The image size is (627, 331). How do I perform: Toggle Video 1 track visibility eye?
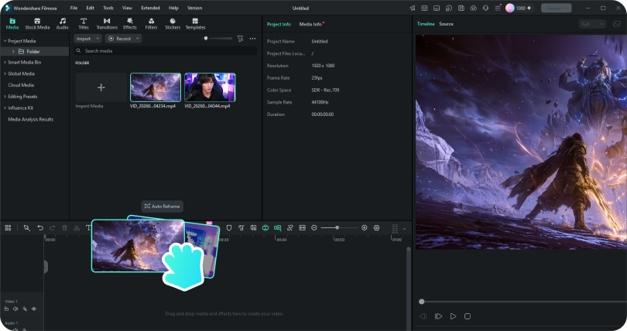(34, 309)
